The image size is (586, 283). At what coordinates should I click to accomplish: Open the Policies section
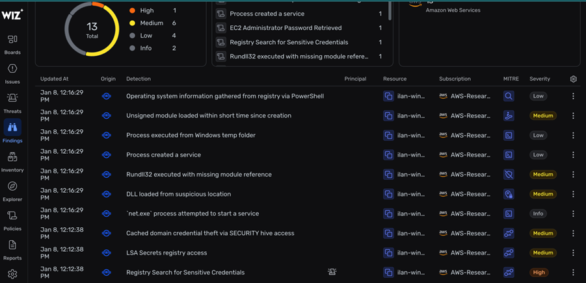click(x=12, y=220)
